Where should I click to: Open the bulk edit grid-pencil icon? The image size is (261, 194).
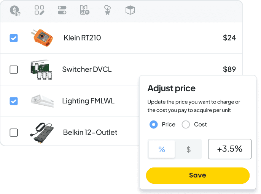tap(40, 10)
